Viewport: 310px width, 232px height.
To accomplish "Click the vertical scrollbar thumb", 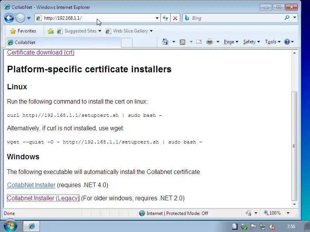I will tap(294, 146).
